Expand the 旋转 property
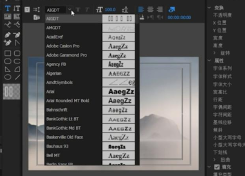The height and width of the screenshot is (176, 245). coord(214,53)
